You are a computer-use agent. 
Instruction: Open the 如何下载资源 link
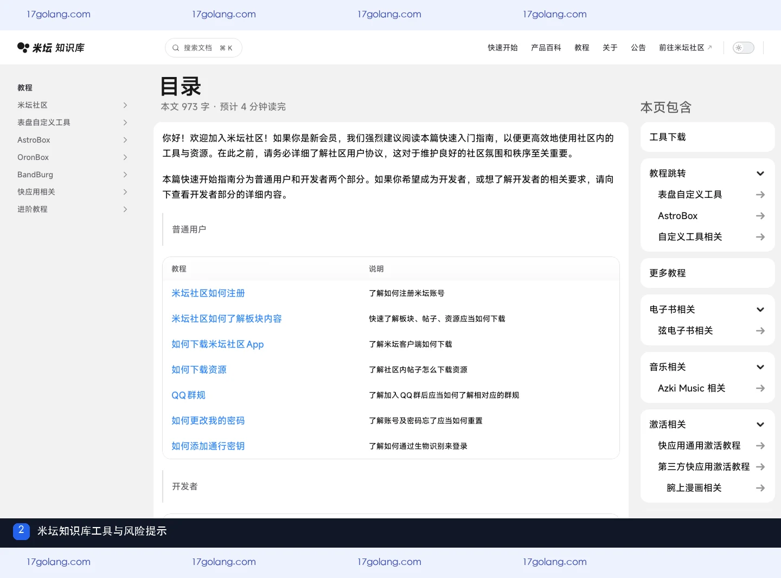pos(199,370)
